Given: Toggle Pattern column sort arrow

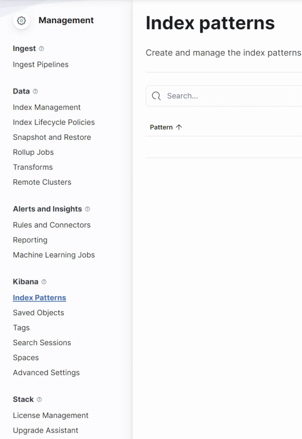Looking at the screenshot, I should point(179,127).
